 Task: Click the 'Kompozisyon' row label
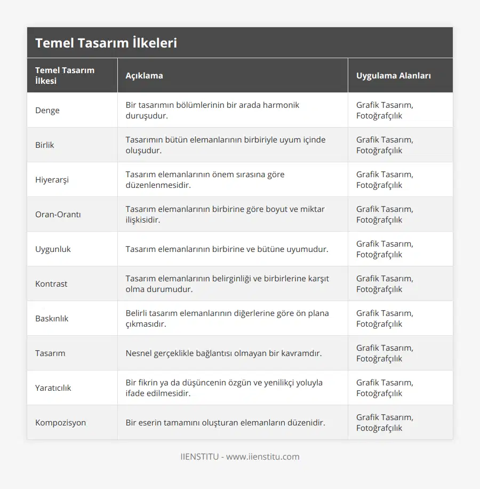coord(60,423)
